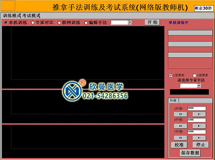This screenshot has width=215, height=160.
Task: Click the X补偿 label
Action: pos(178,120)
